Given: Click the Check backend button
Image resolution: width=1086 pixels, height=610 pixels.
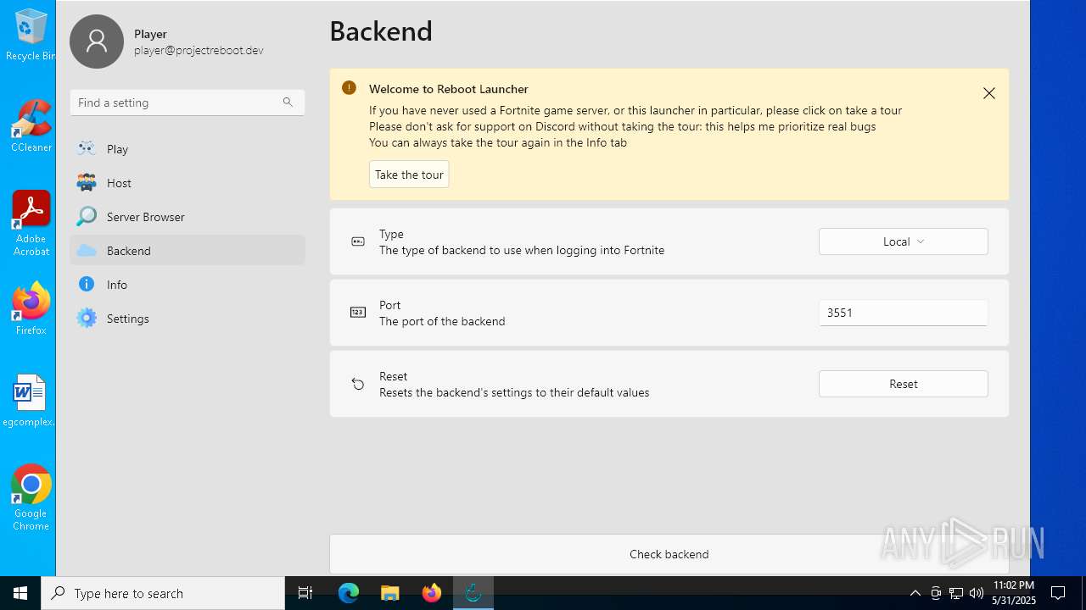Looking at the screenshot, I should tap(669, 554).
